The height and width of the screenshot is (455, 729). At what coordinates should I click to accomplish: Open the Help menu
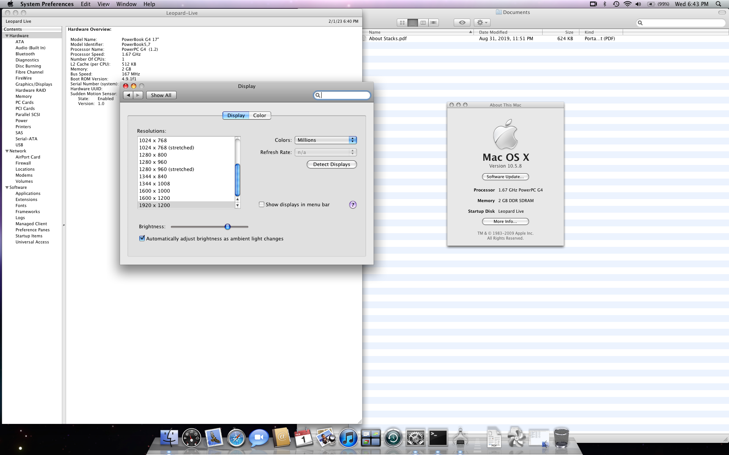click(149, 4)
